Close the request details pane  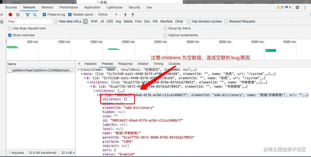(79, 64)
